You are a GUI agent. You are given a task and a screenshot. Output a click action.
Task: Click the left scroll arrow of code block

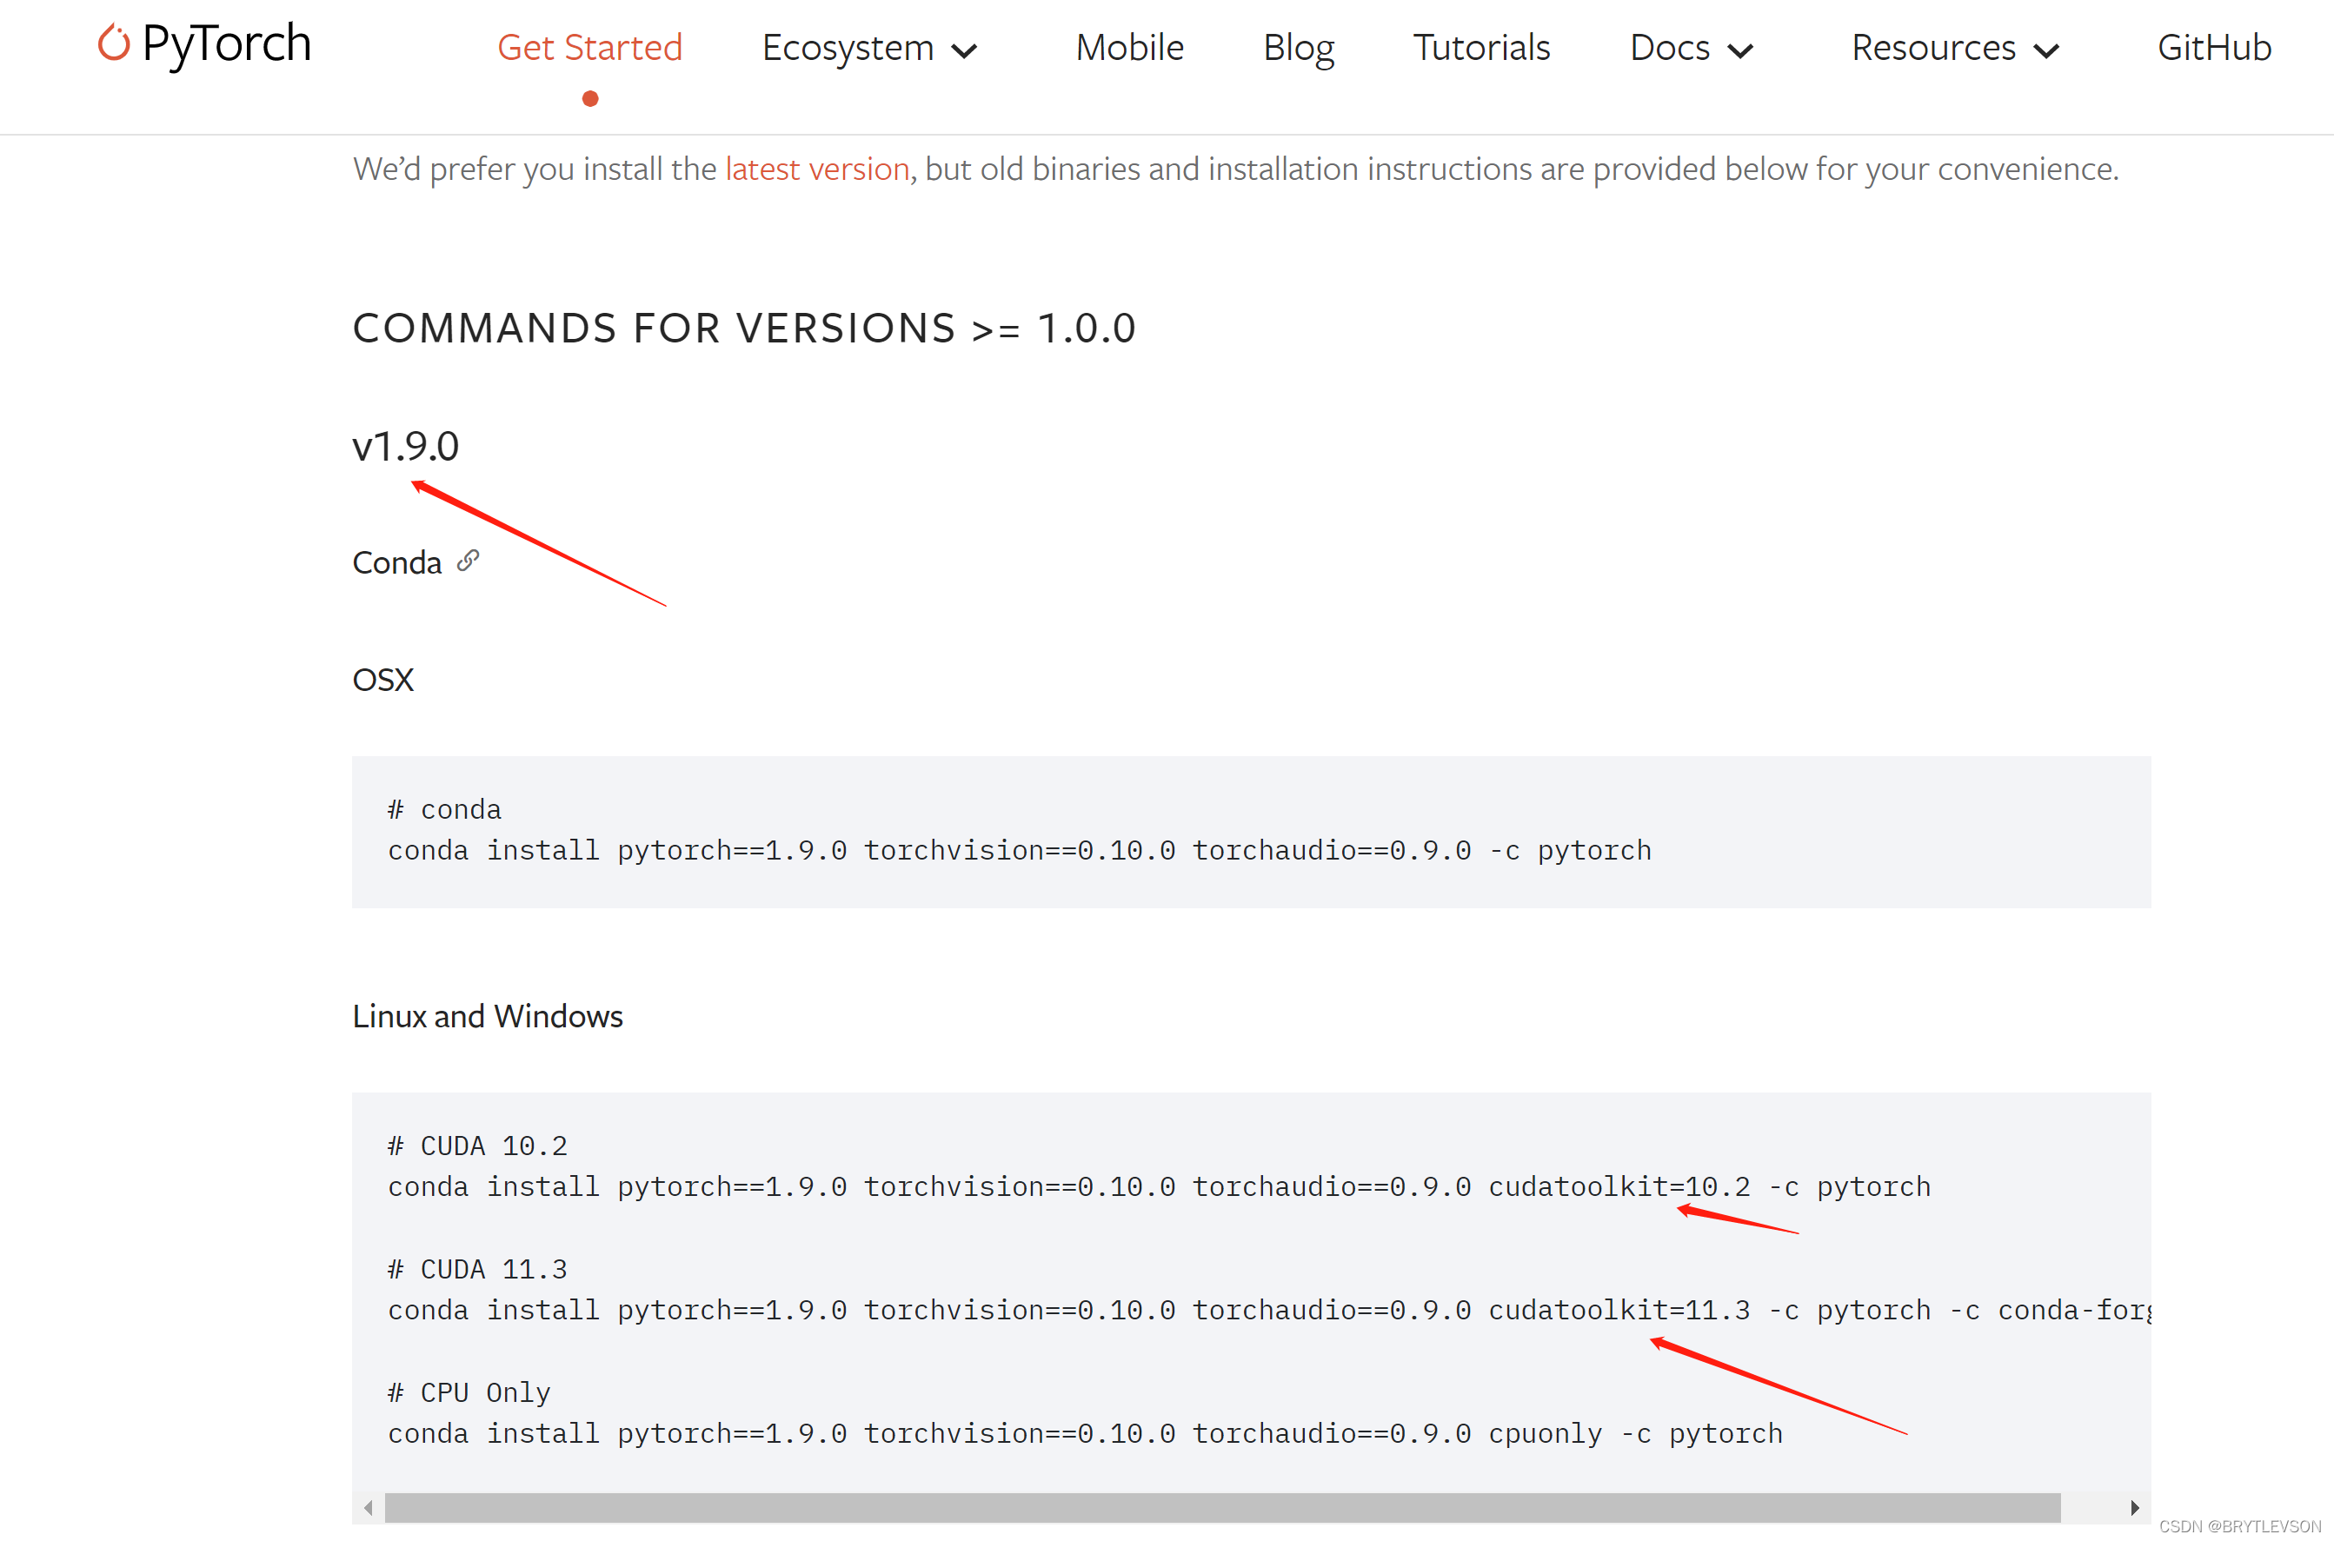tap(368, 1508)
